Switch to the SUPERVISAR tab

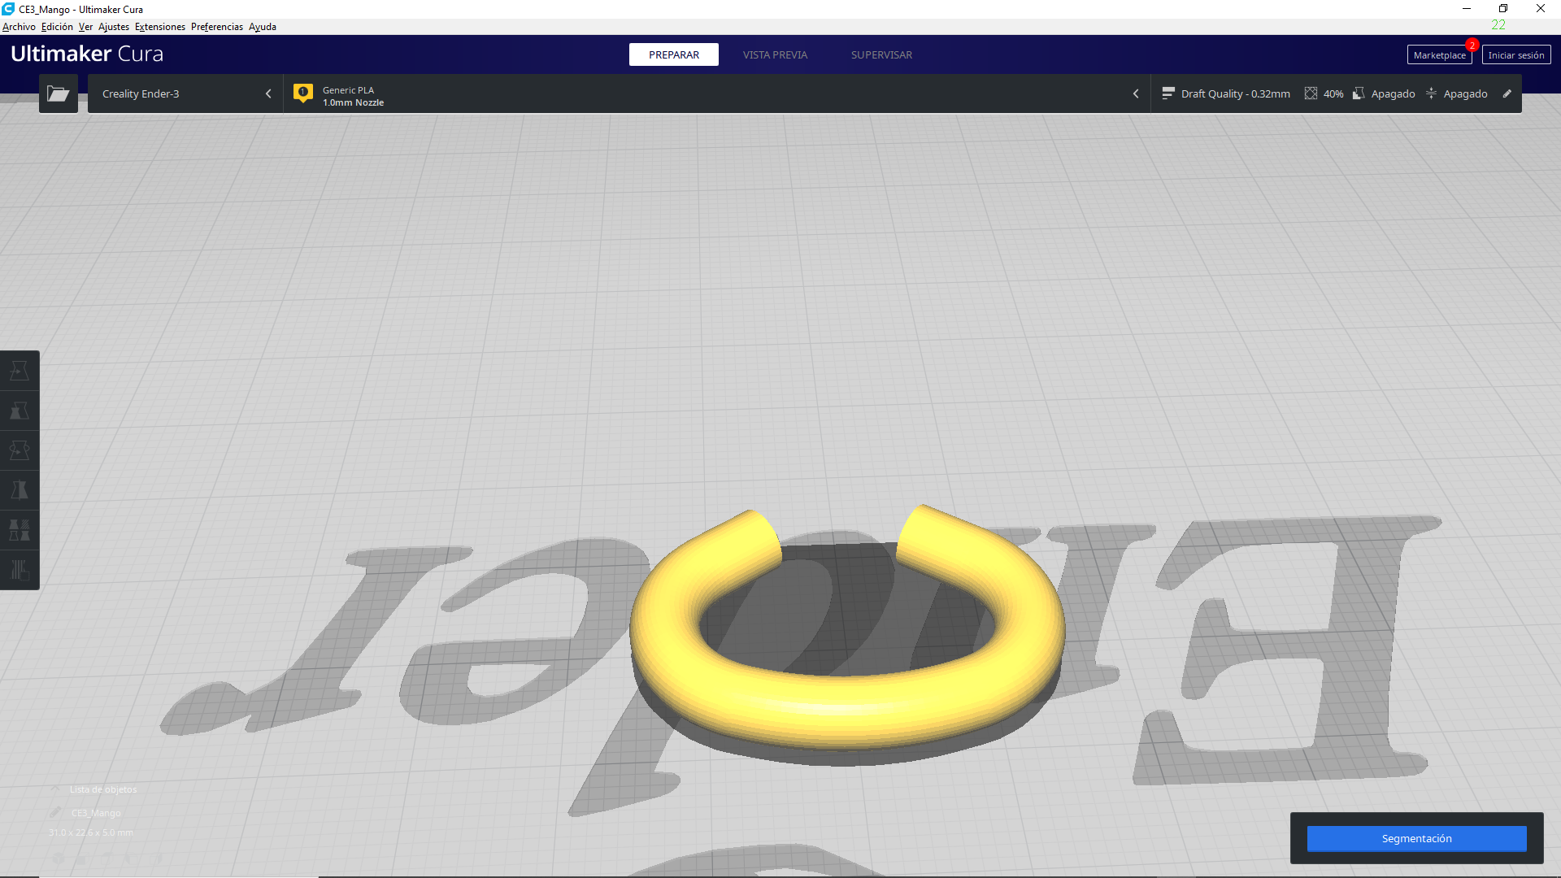pyautogui.click(x=881, y=54)
